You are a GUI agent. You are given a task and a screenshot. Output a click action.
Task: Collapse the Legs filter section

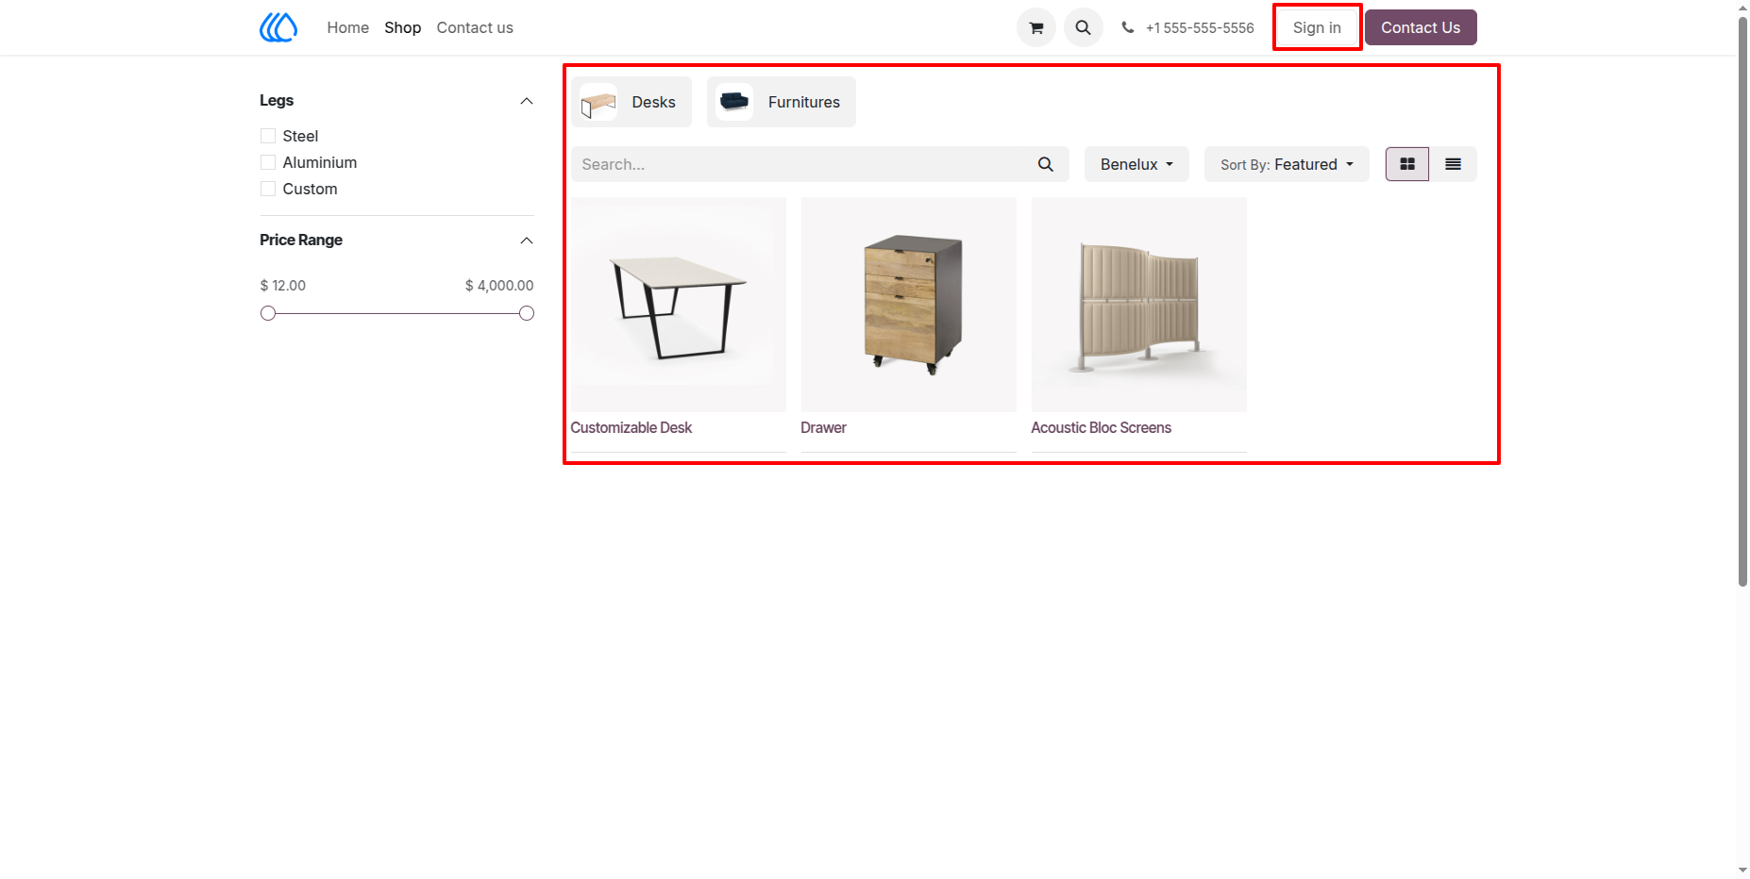tap(527, 101)
